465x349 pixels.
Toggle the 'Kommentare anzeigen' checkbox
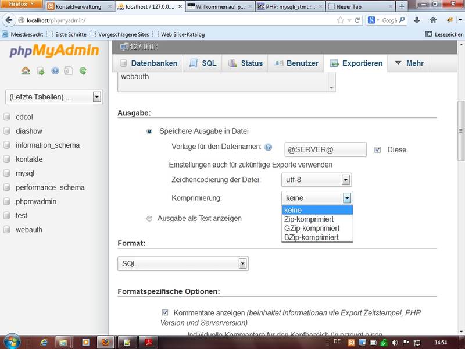[x=166, y=312]
